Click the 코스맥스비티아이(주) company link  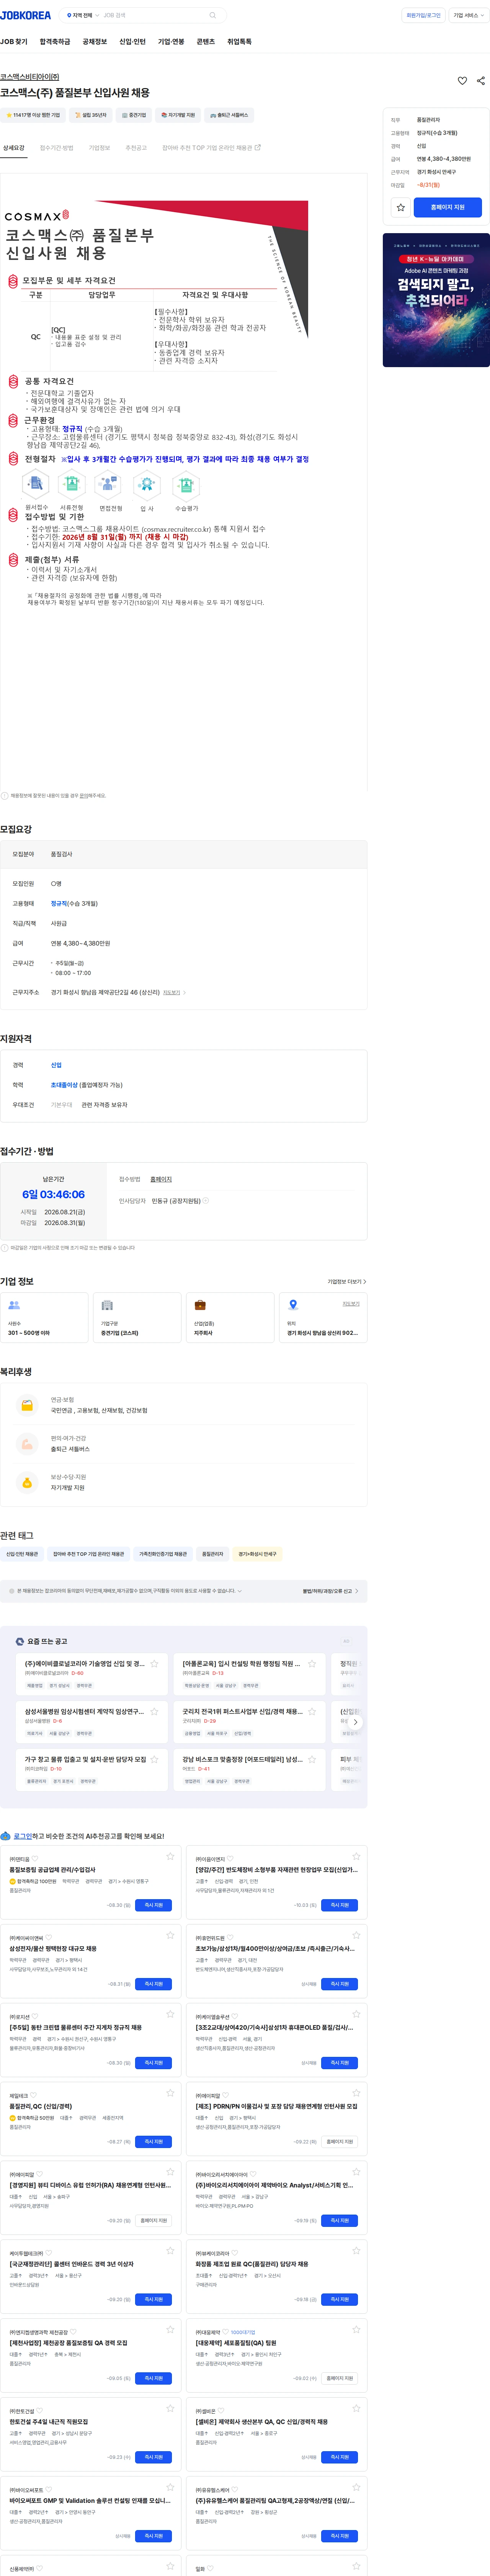tap(30, 76)
